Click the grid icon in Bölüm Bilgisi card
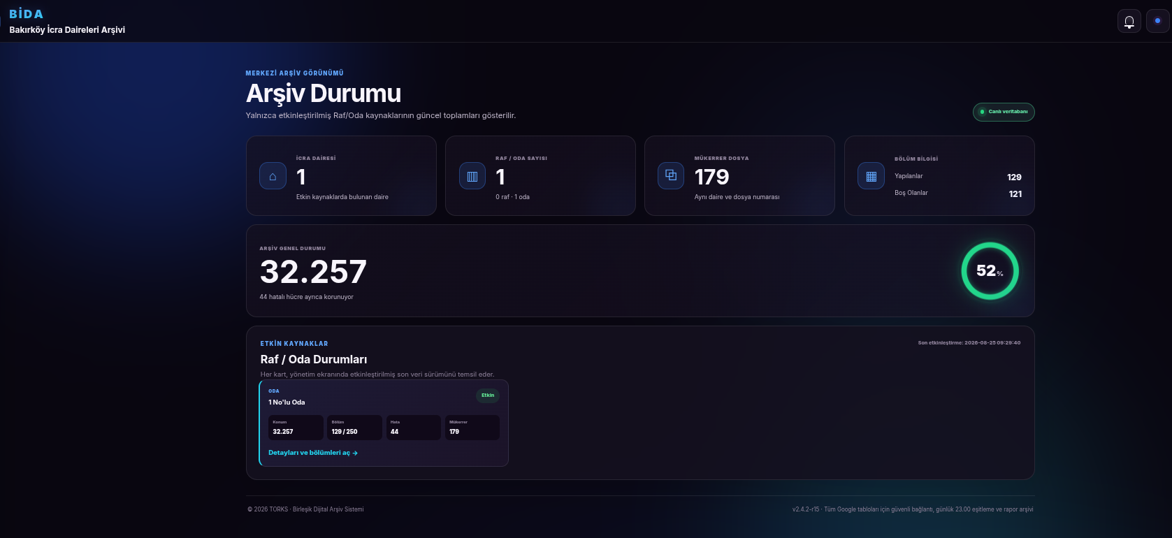This screenshot has height=538, width=1172. [x=871, y=176]
